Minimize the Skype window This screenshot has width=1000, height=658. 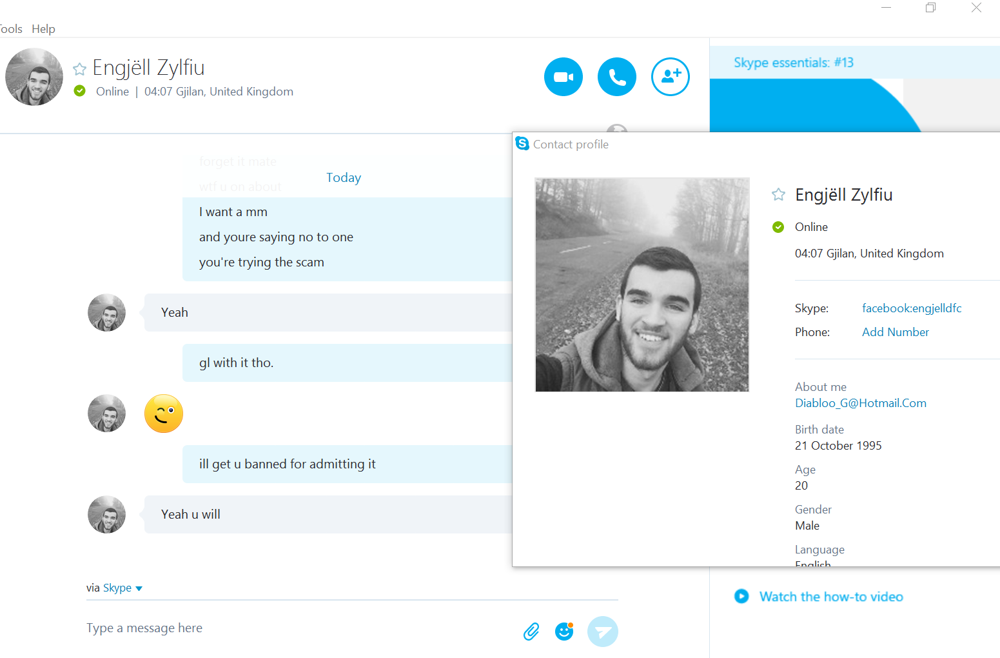coord(887,8)
